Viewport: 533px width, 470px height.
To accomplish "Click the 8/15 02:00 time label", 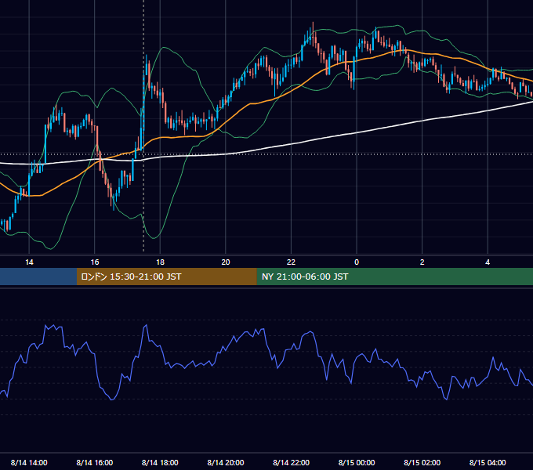I will point(422,462).
